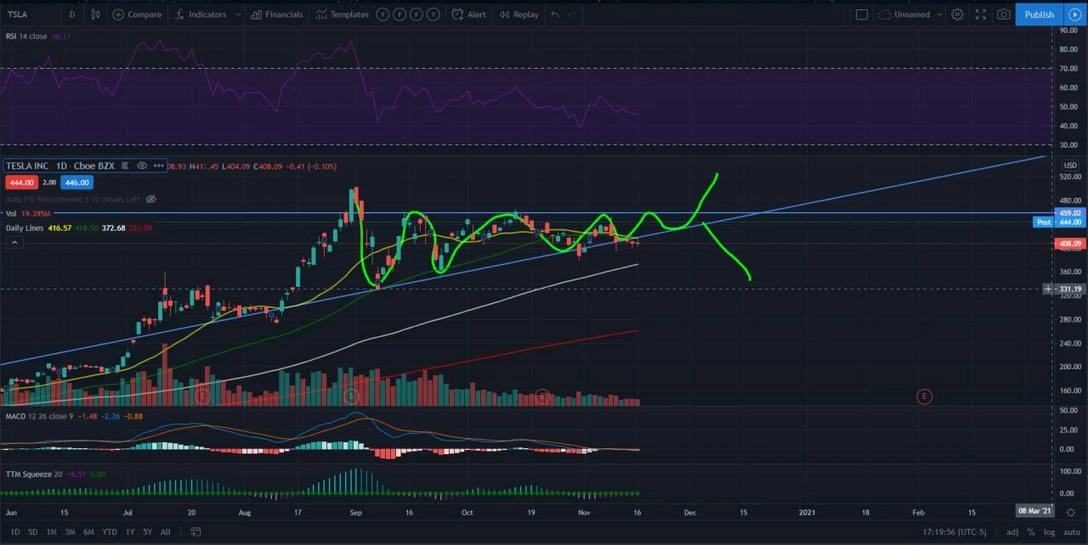
Task: Start bar Replay mode
Action: click(519, 14)
